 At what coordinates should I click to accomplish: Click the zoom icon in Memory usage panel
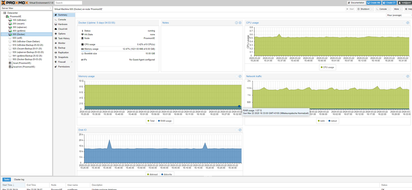coord(240,76)
